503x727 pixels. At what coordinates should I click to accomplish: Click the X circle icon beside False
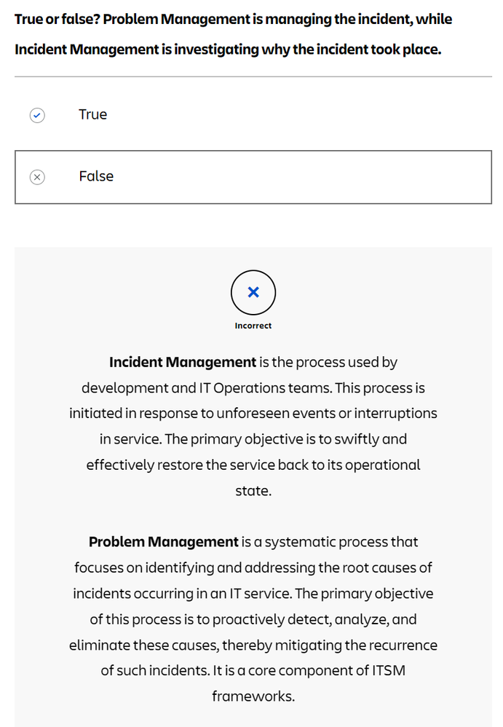(x=37, y=177)
